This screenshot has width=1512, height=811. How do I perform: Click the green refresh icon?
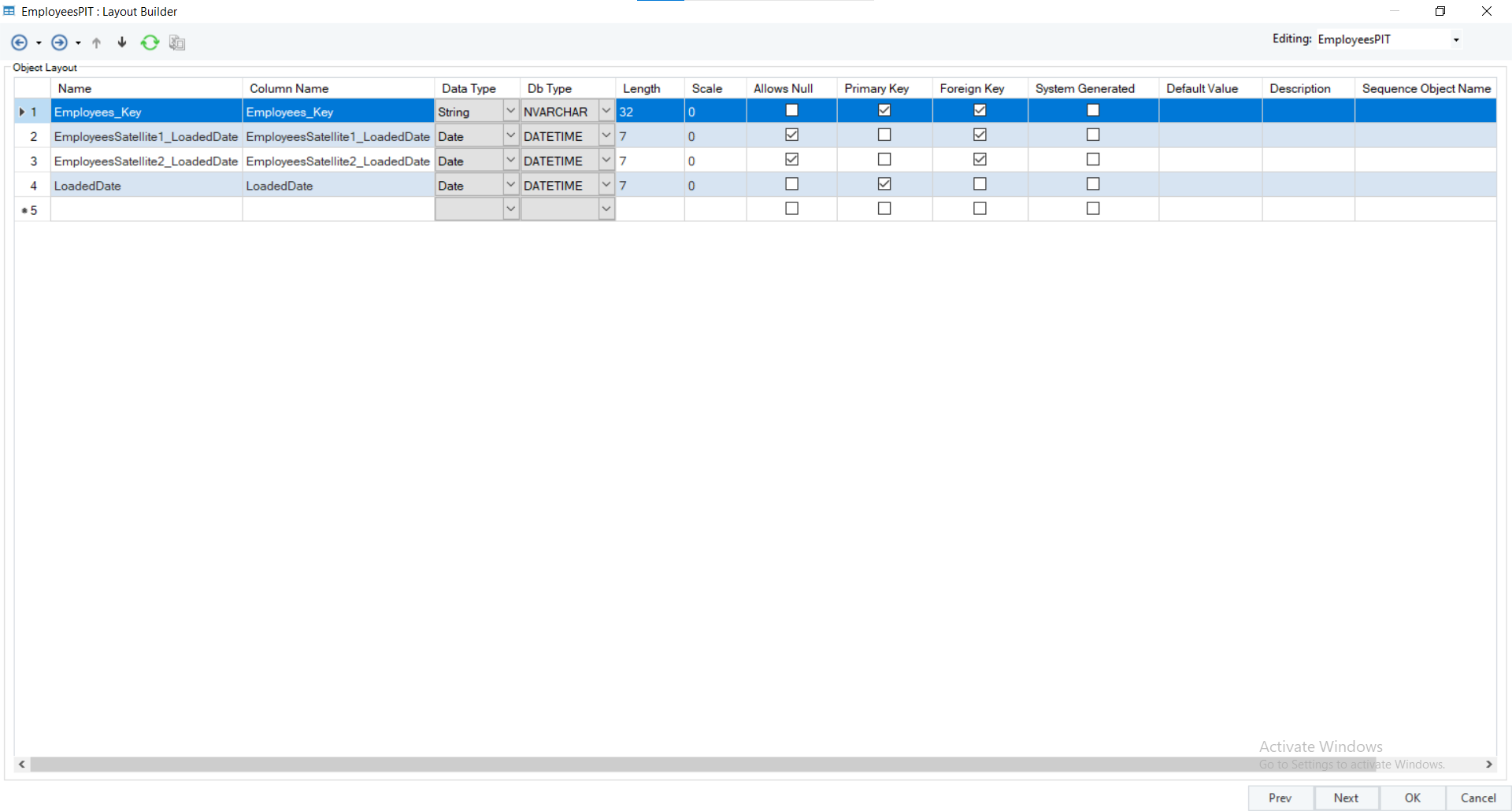coord(150,43)
